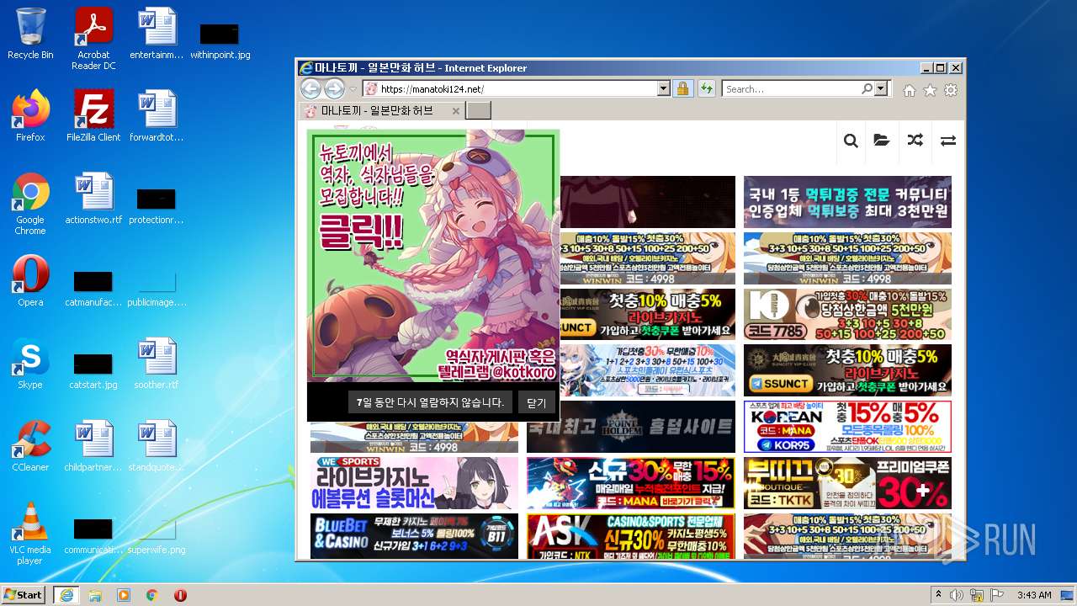Click the green Refresh page icon

coord(706,88)
